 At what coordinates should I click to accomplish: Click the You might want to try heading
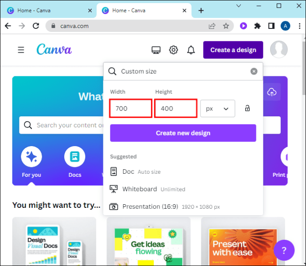56,205
